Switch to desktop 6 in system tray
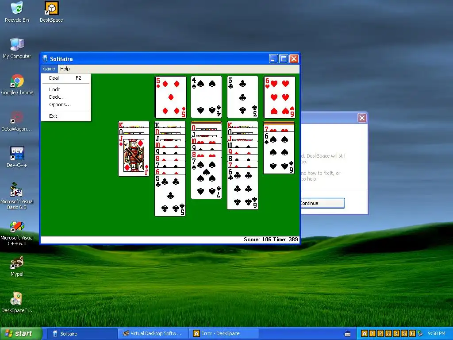The width and height of the screenshot is (453, 340). click(412, 333)
